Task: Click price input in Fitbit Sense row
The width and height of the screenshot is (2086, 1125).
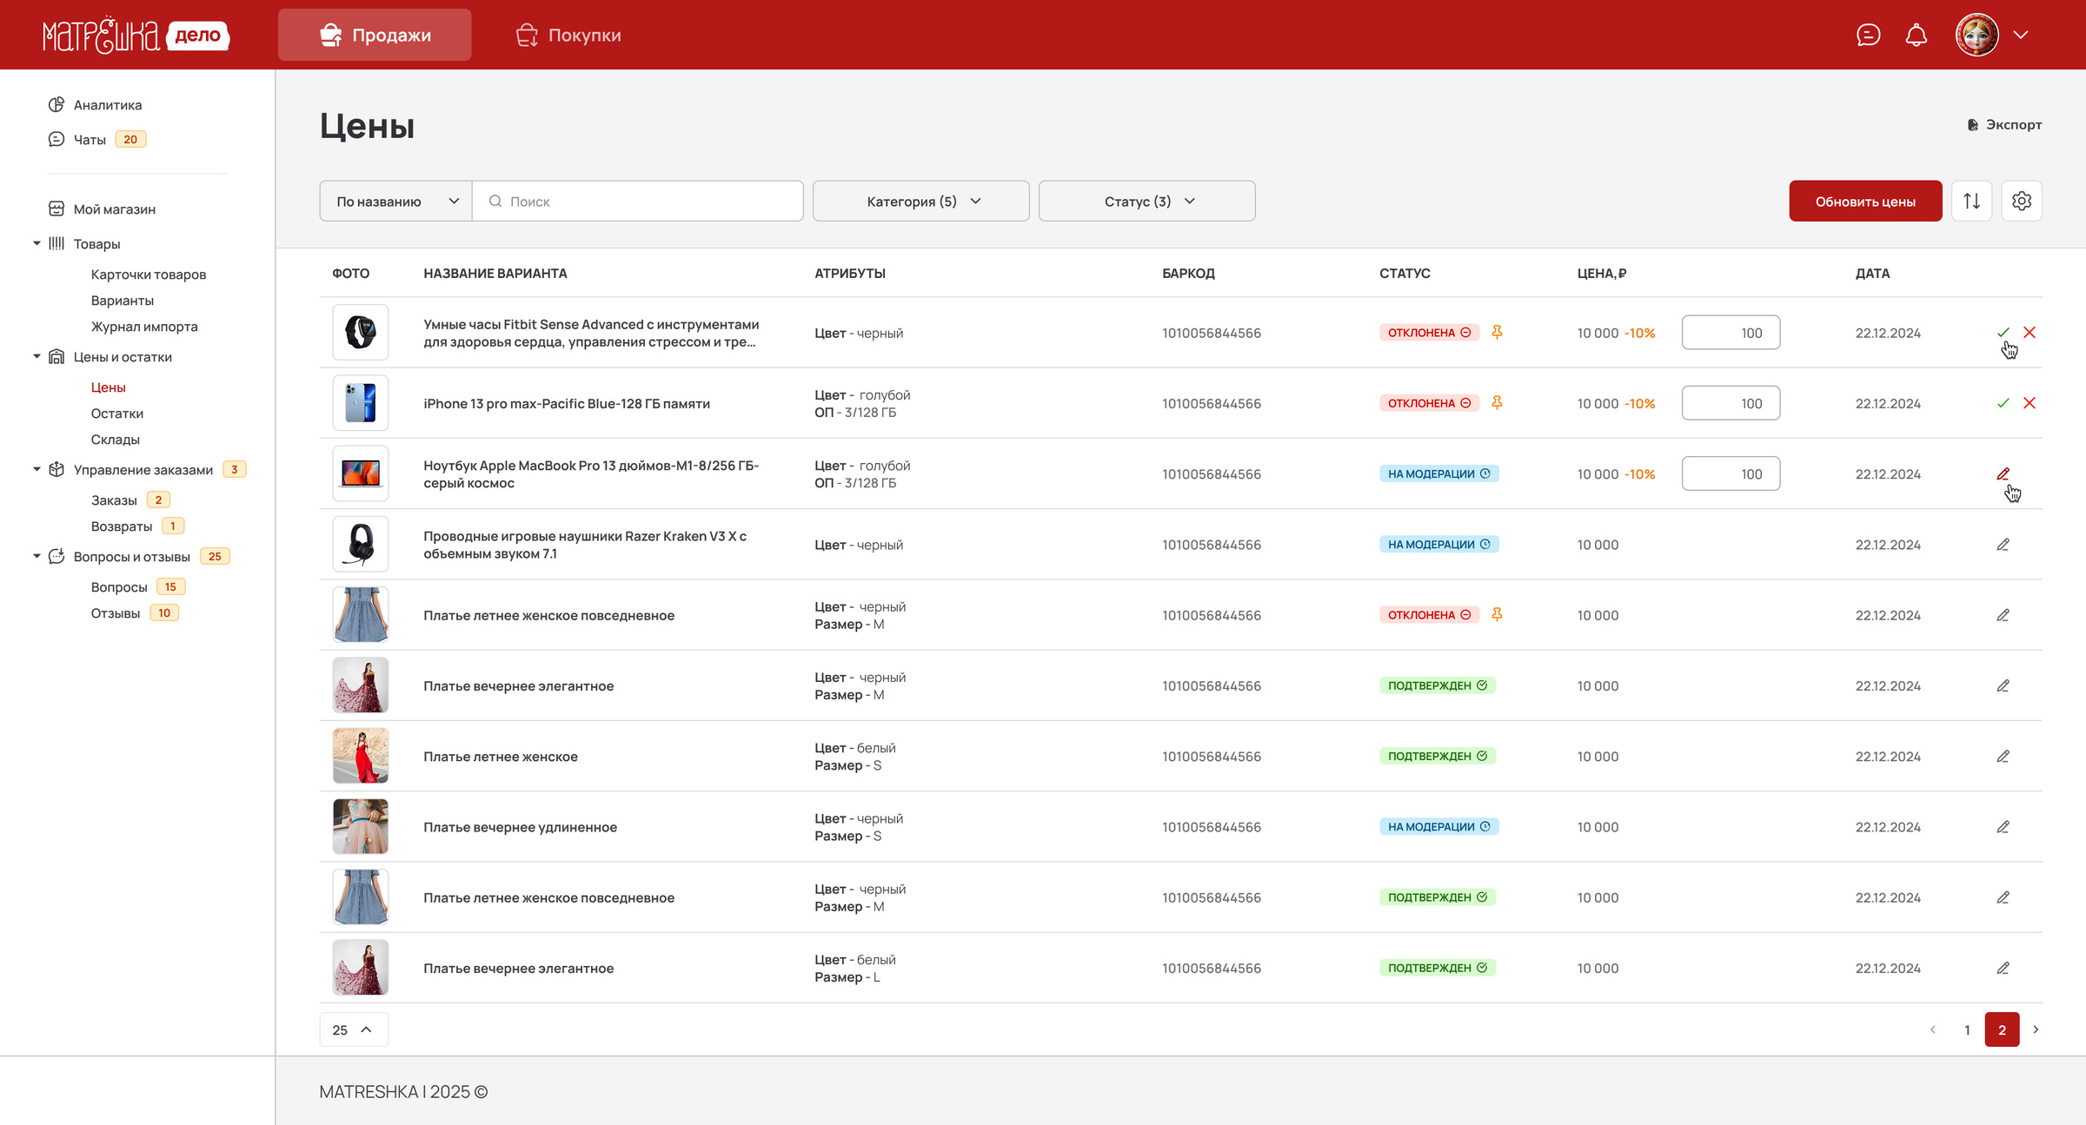Action: [1731, 333]
